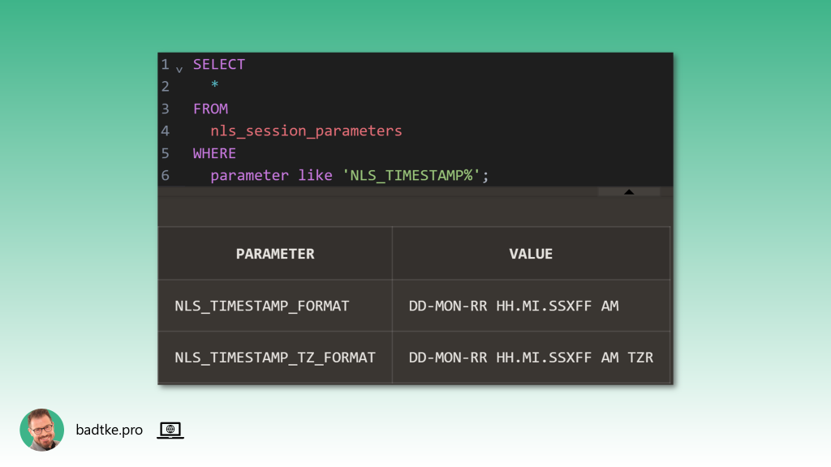This screenshot has height=467, width=831.
Task: Place cursor on the WHERE keyword
Action: (x=214, y=153)
